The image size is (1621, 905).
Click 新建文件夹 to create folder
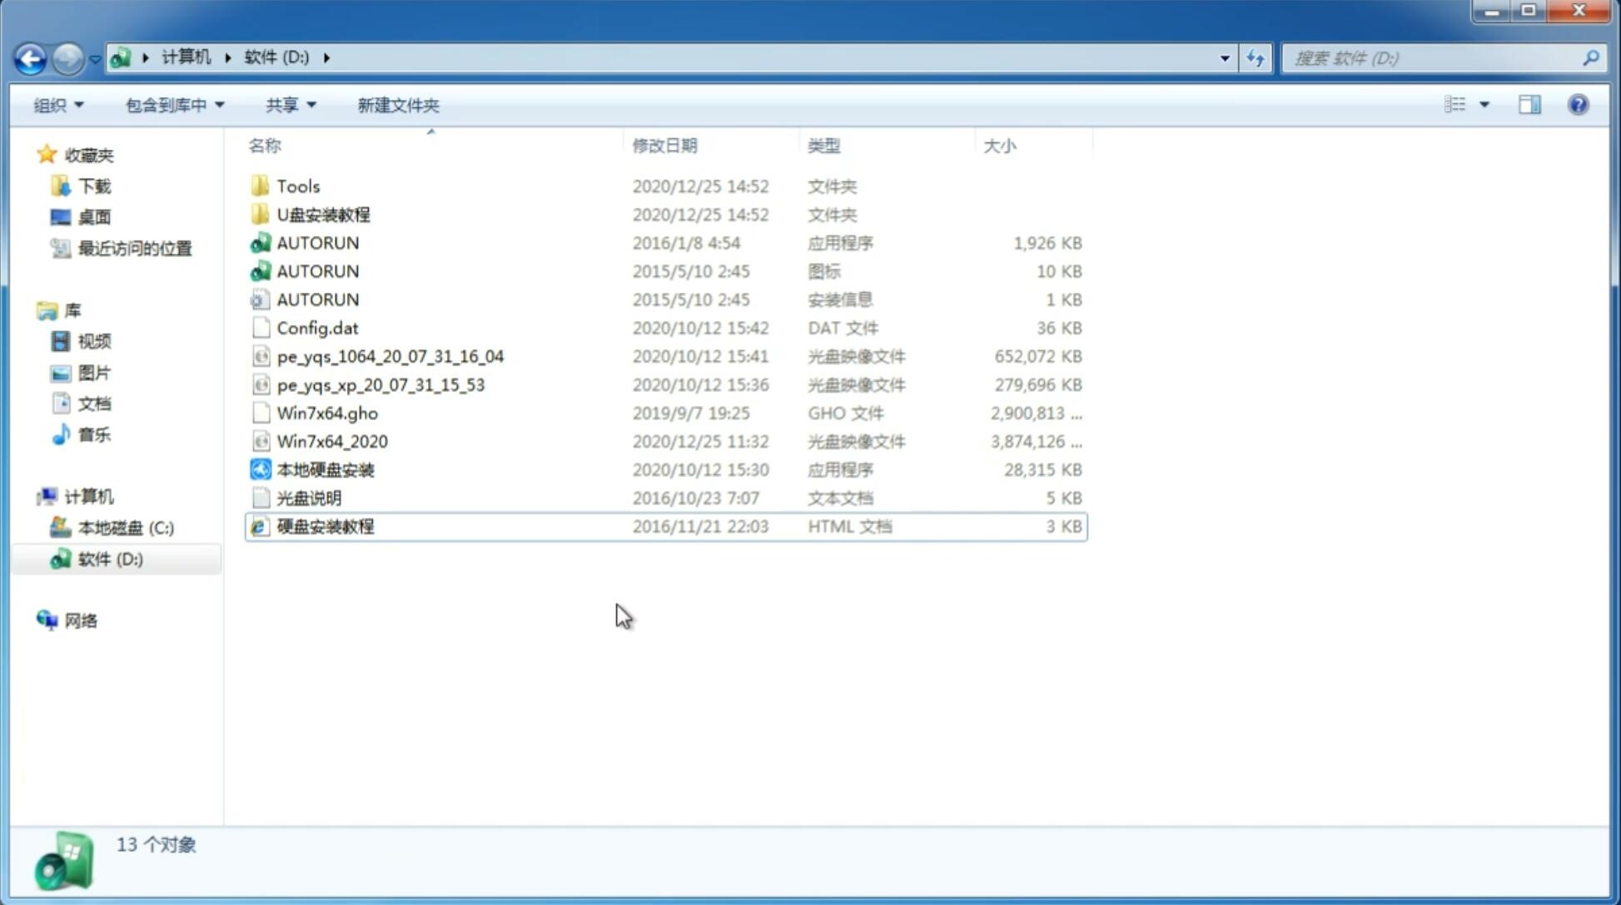click(x=397, y=105)
